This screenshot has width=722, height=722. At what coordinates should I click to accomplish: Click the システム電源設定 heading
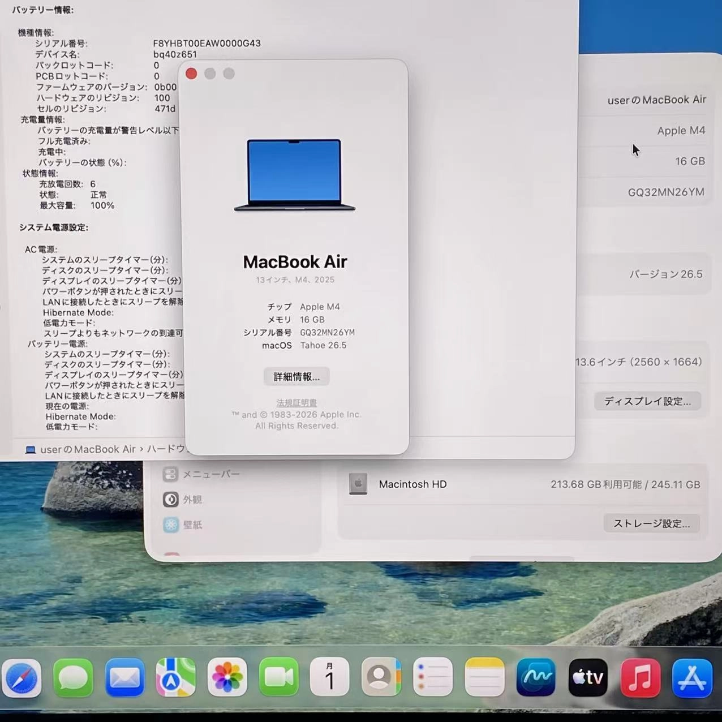click(x=54, y=227)
